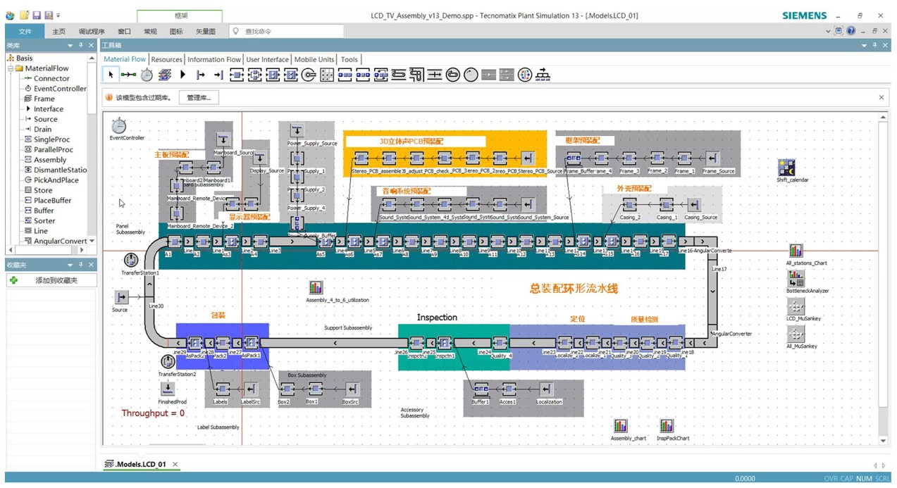Viewport: 897px width, 488px height.
Task: Select the Store grid toolbox icon
Action: pyautogui.click(x=327, y=75)
